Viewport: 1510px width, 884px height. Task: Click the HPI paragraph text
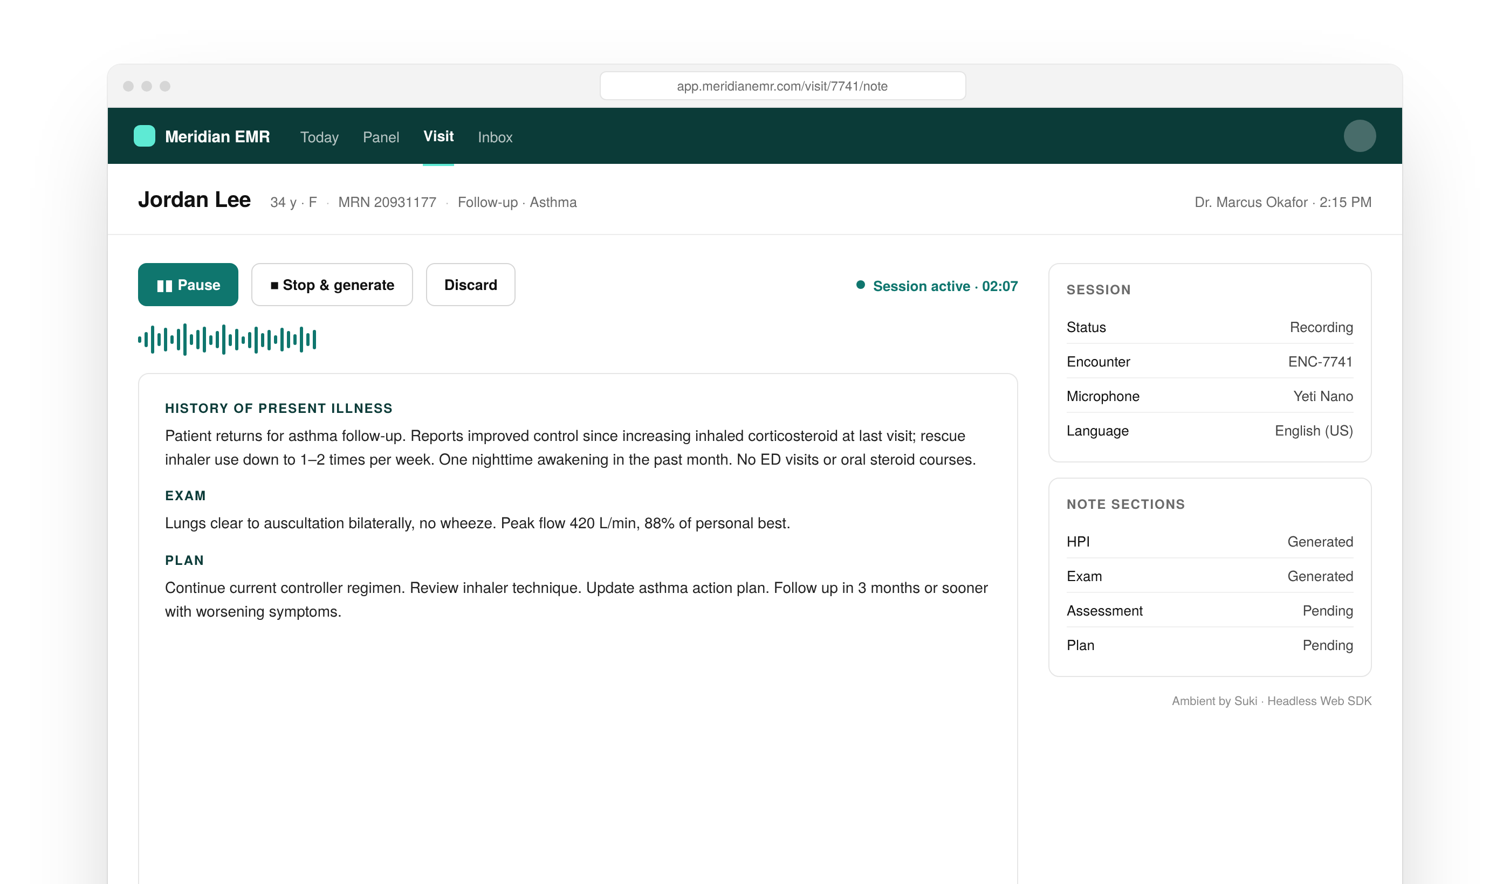571,448
